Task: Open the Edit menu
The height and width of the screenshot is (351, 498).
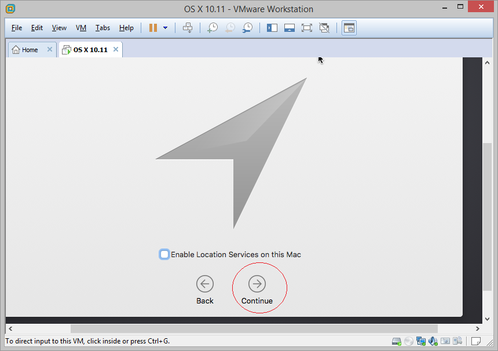Action: click(x=37, y=28)
